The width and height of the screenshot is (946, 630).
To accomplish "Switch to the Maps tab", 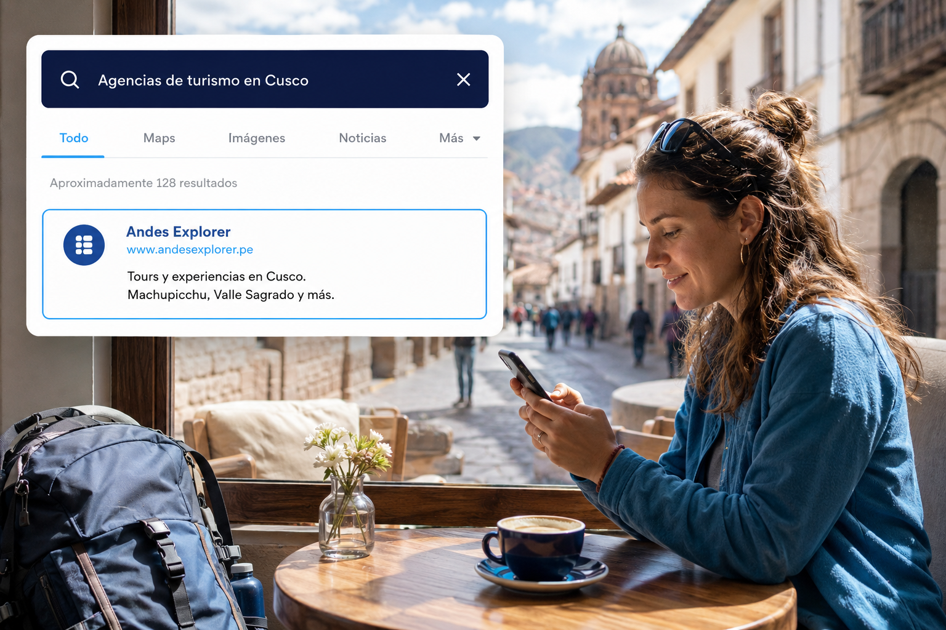I will [x=159, y=138].
